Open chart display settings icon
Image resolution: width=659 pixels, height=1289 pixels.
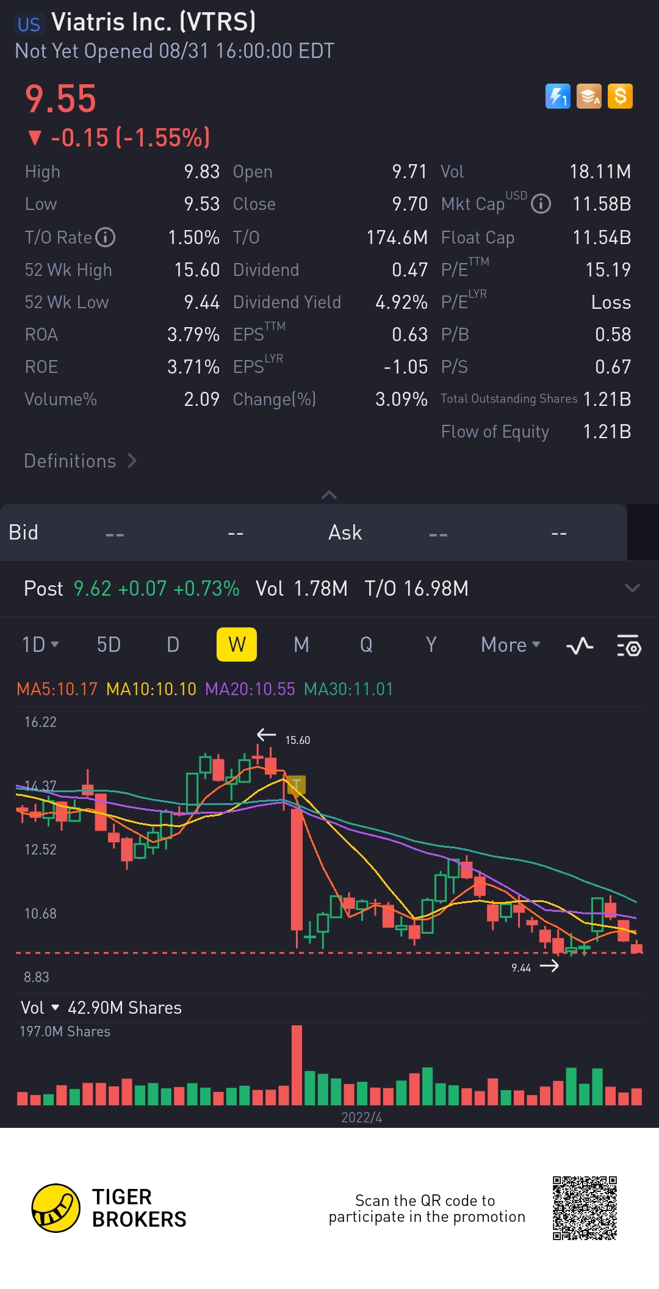[x=628, y=645]
